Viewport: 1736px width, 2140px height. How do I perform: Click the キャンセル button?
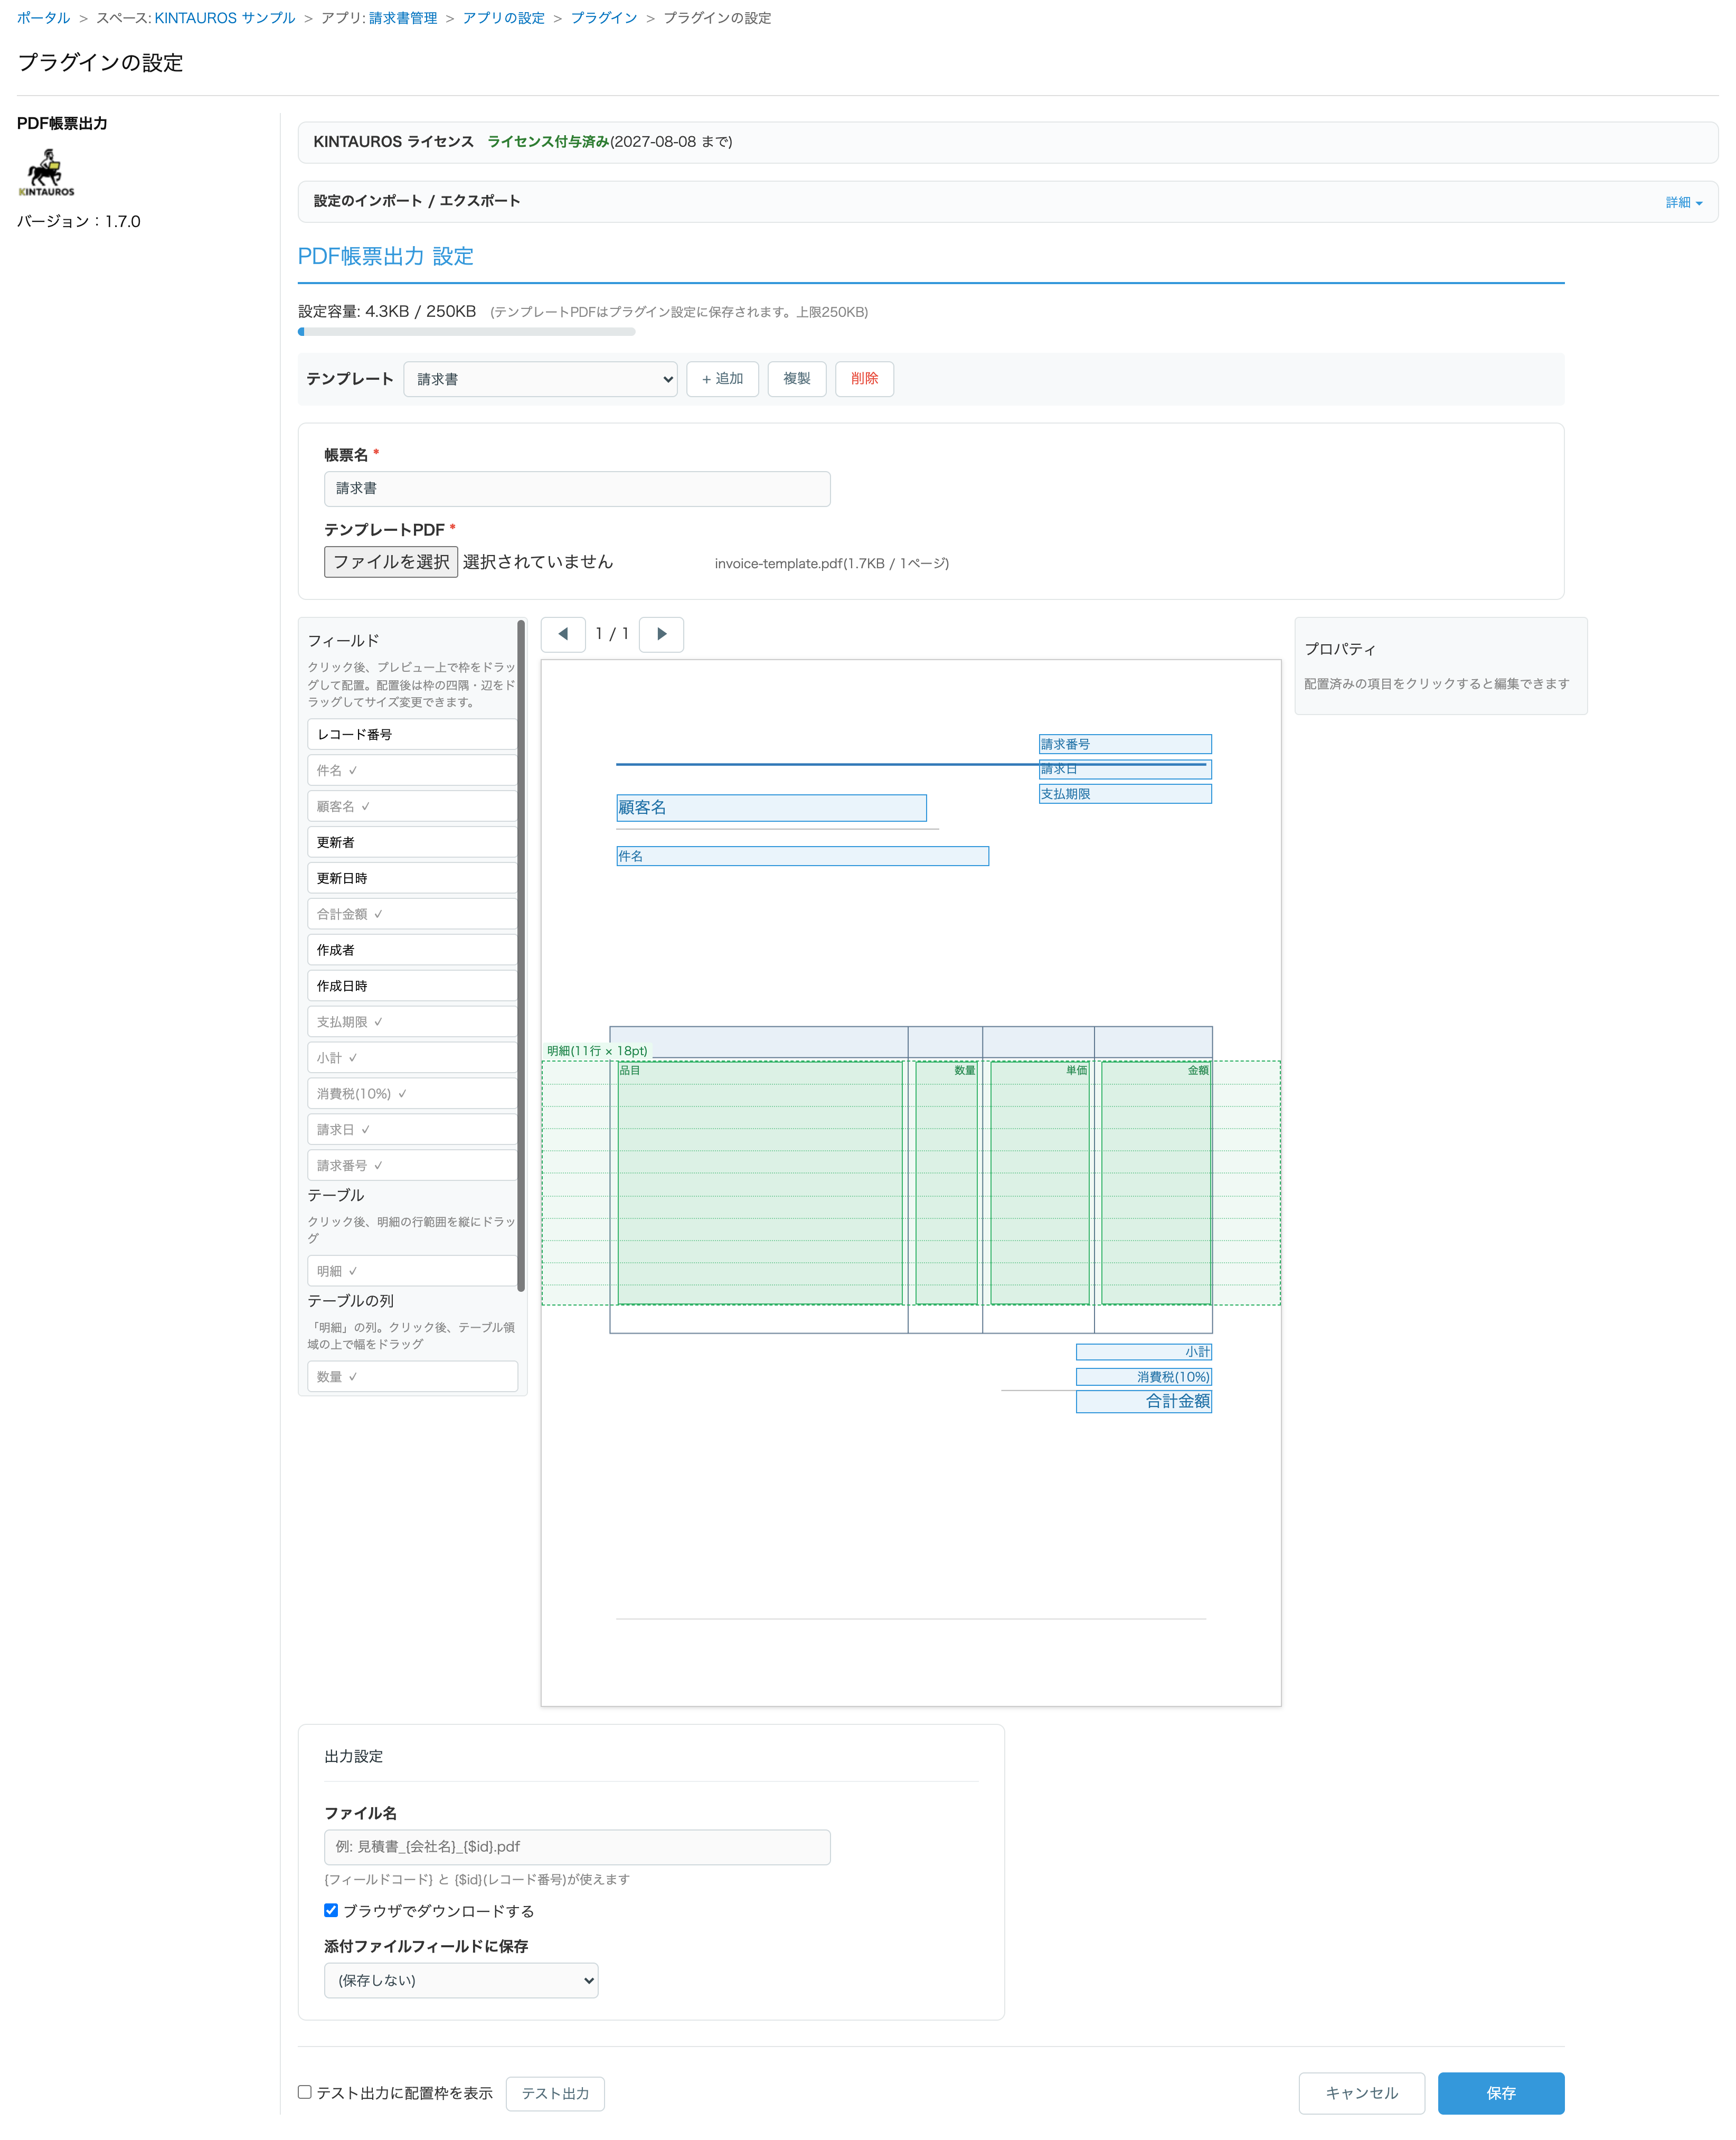[1361, 2093]
